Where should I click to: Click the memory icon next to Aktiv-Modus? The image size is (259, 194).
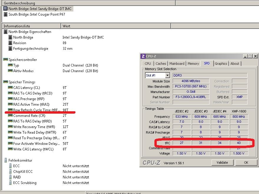tap(10, 71)
